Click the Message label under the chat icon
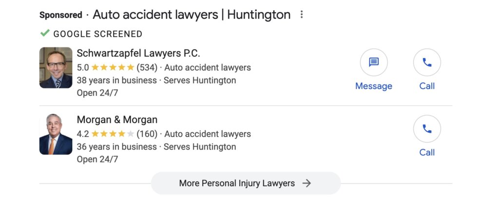Viewport: 499px width, 208px height. (374, 86)
